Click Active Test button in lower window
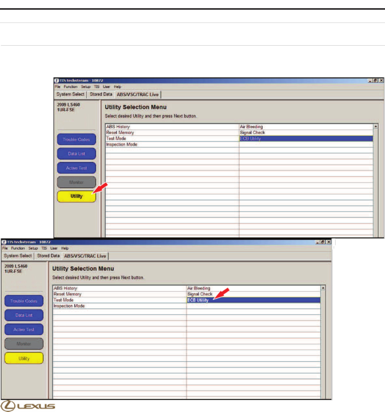The height and width of the screenshot is (412, 385). pyautogui.click(x=24, y=330)
